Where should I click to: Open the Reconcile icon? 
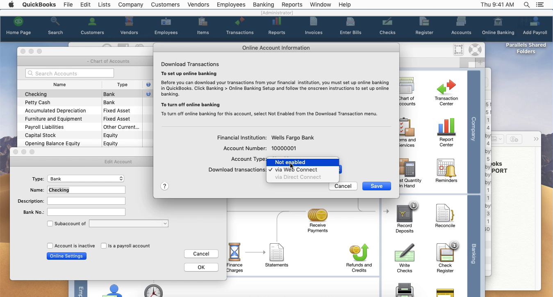tap(445, 216)
